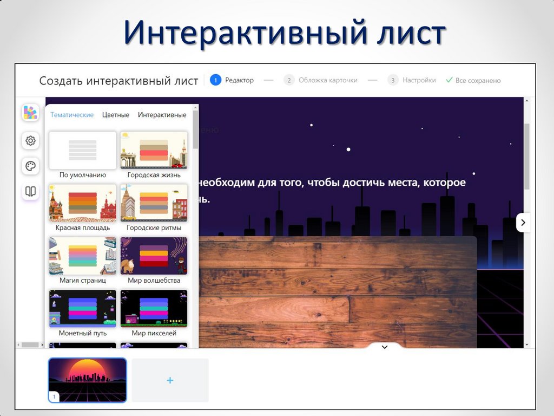Click the Создать интерактивный лист heading
The width and height of the screenshot is (554, 416).
point(118,81)
